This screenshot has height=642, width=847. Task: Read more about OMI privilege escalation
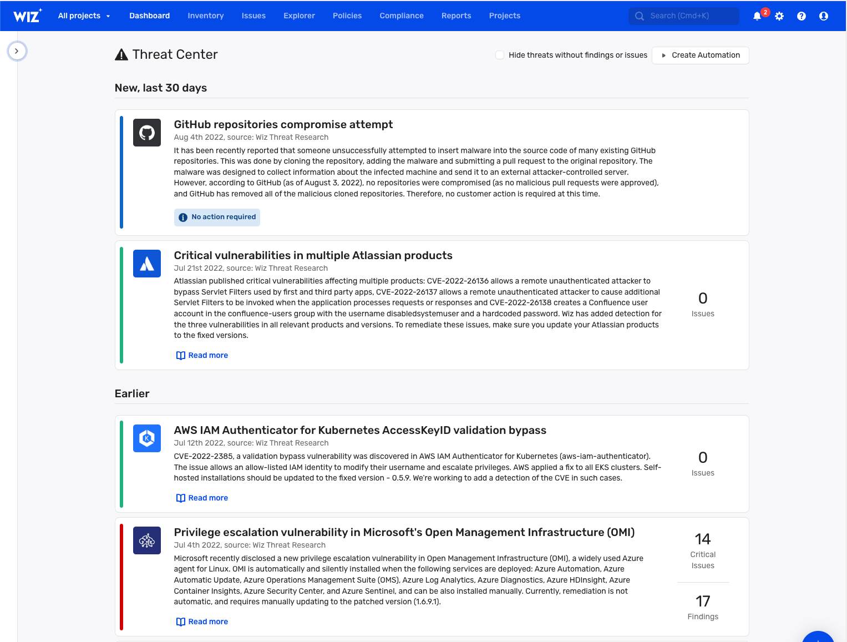pyautogui.click(x=202, y=622)
